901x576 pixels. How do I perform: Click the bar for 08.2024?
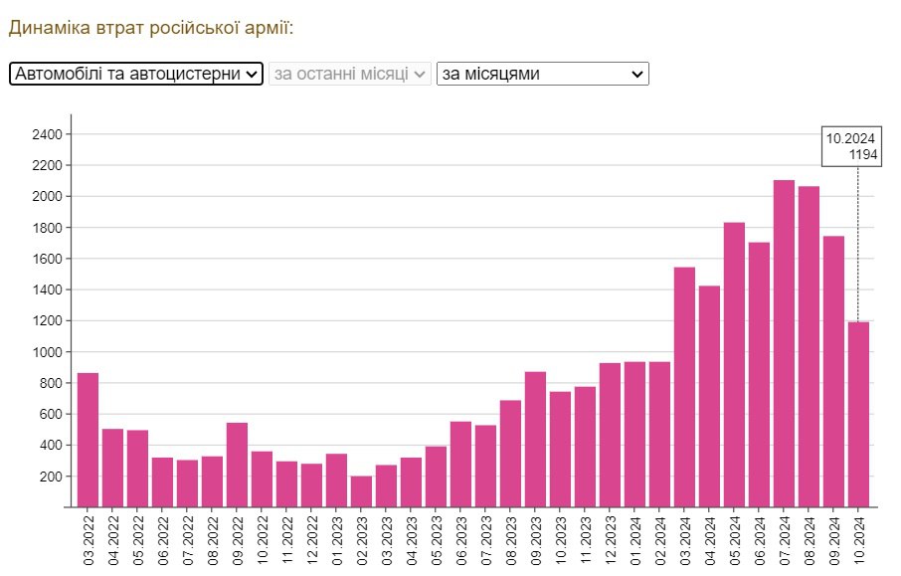pos(809,346)
